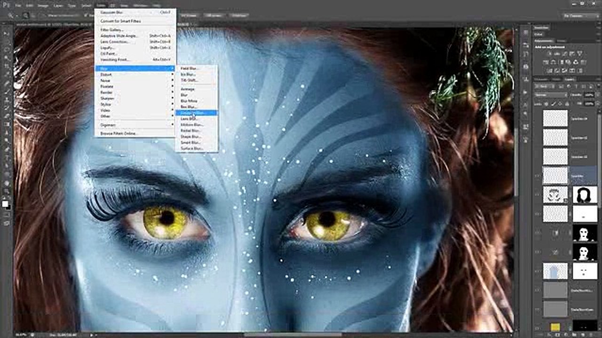Toggle visibility of the layer with hair silhouette mask
This screenshot has height=338, width=602.
pyautogui.click(x=538, y=194)
